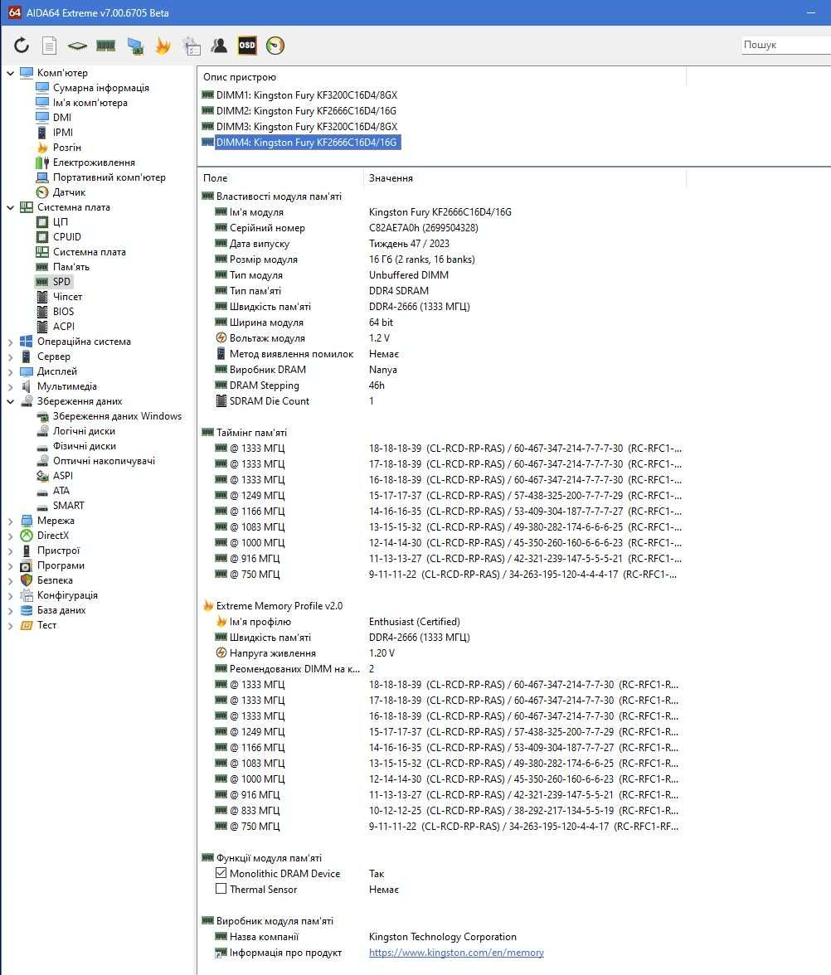Click the Пошук search field

pyautogui.click(x=786, y=45)
